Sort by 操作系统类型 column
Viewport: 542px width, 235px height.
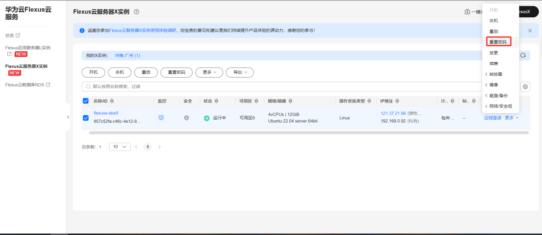[x=369, y=101]
